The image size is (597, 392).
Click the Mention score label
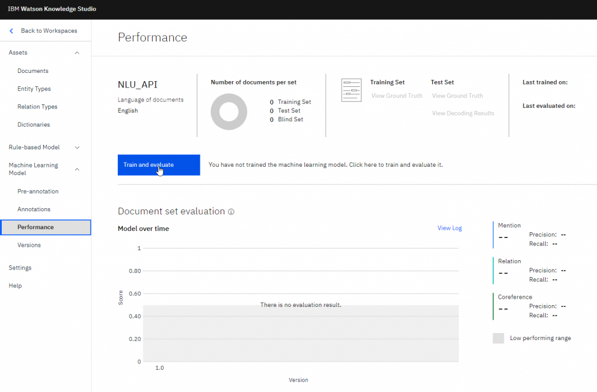click(x=509, y=226)
